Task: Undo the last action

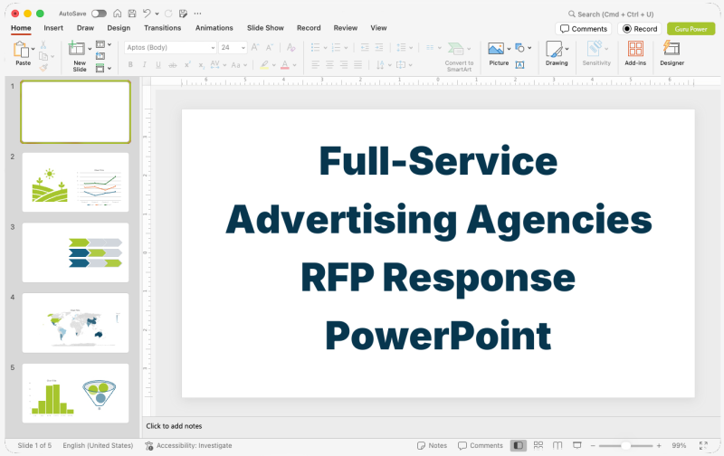Action: tap(147, 14)
